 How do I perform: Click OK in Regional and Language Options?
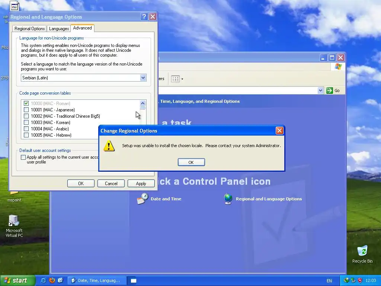(81, 183)
